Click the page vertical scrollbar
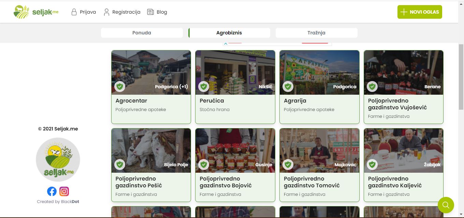The height and width of the screenshot is (218, 464). click(461, 77)
